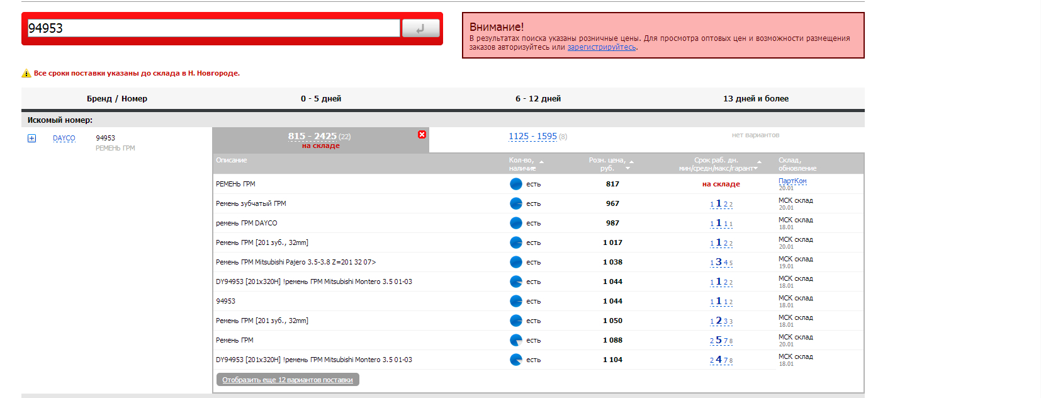This screenshot has width=1041, height=398.
Task: Show 12 more delivery options
Action: 288,380
